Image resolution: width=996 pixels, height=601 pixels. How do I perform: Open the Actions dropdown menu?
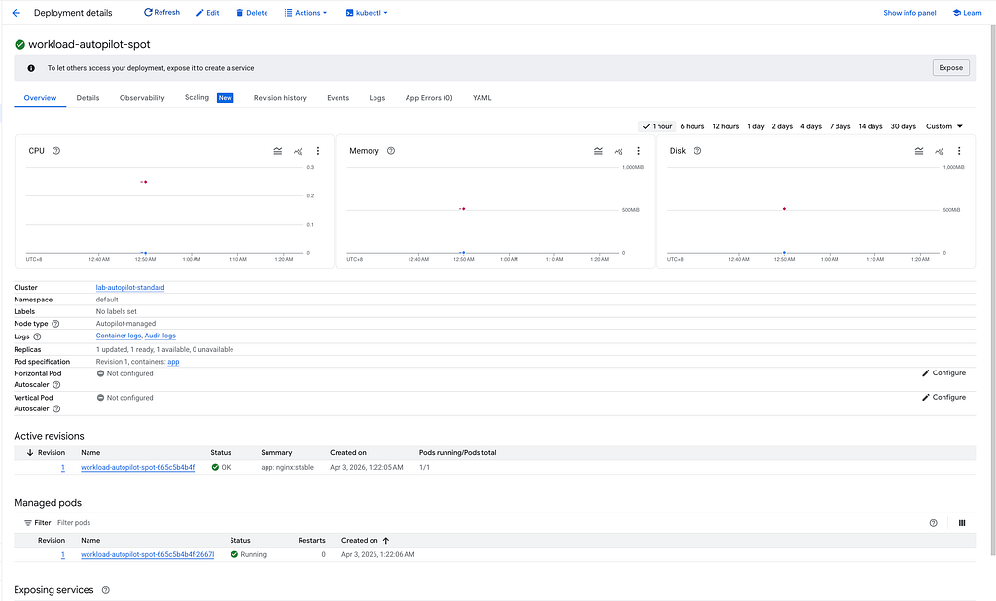pyautogui.click(x=305, y=13)
